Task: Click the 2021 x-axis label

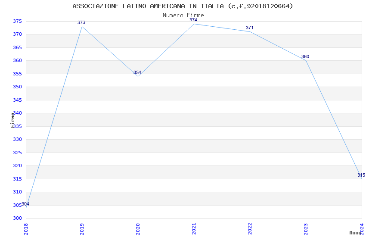Action: 194,229
